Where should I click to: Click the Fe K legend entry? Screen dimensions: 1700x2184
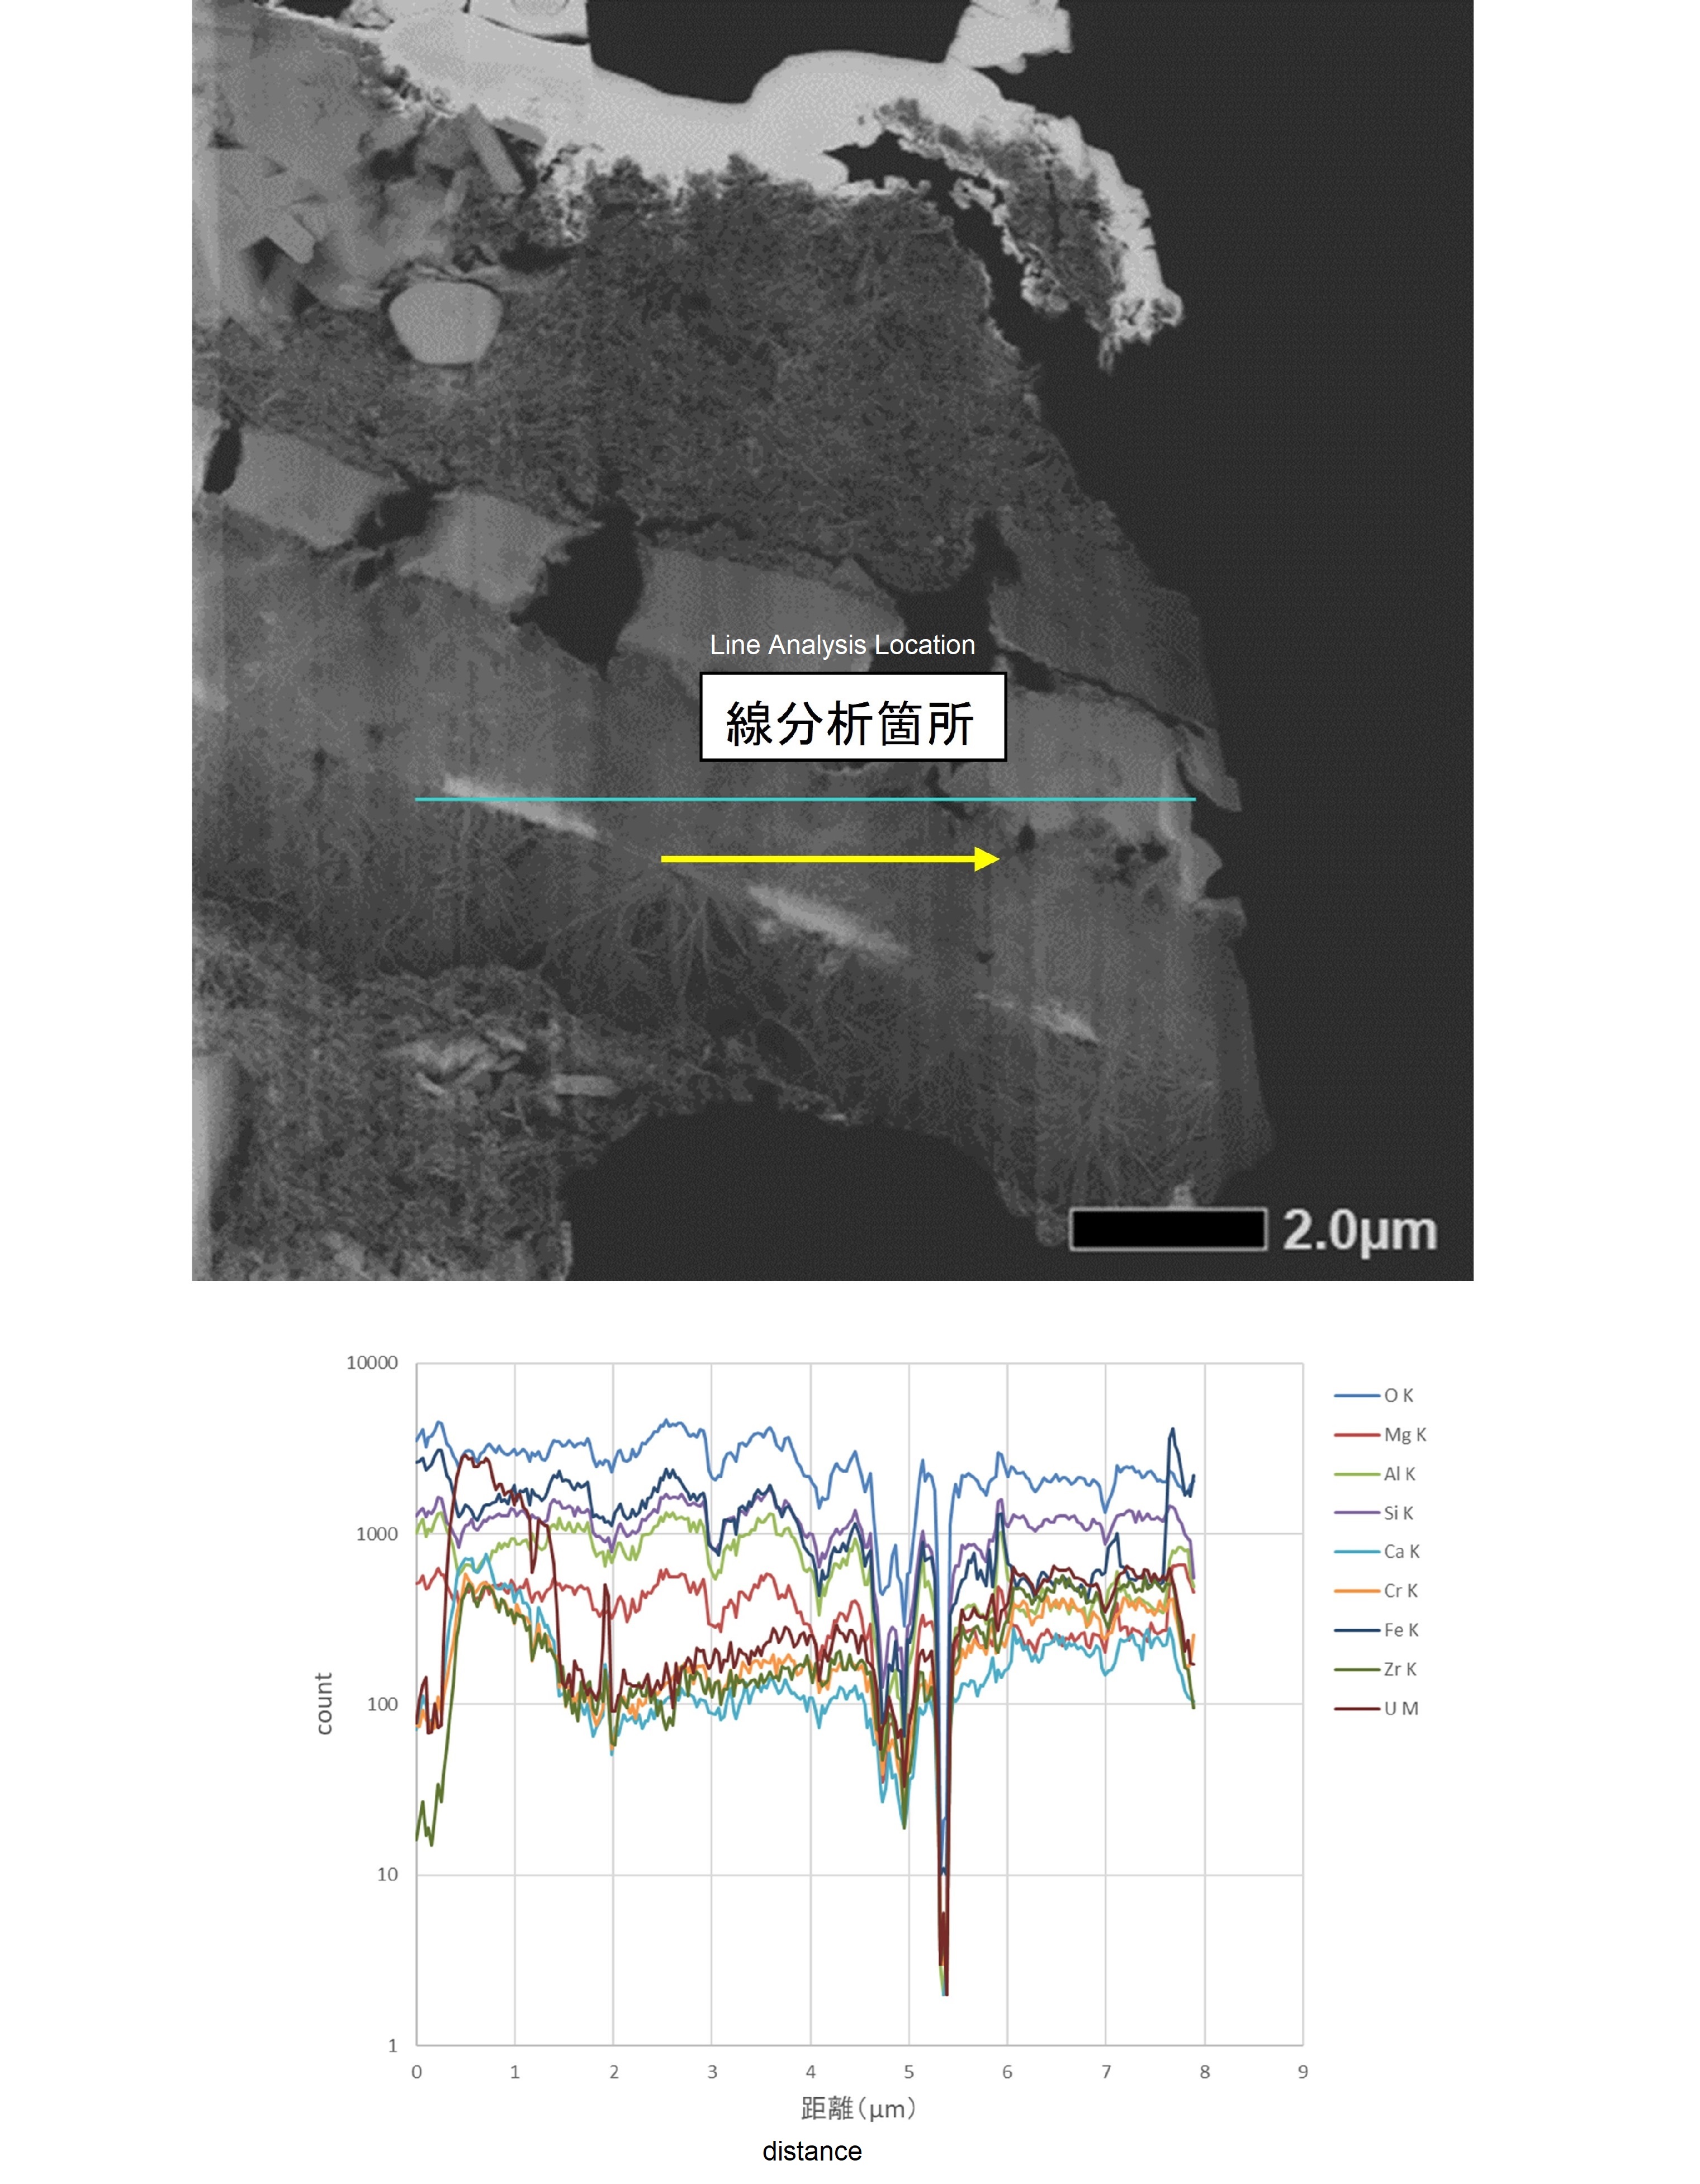point(1376,1630)
